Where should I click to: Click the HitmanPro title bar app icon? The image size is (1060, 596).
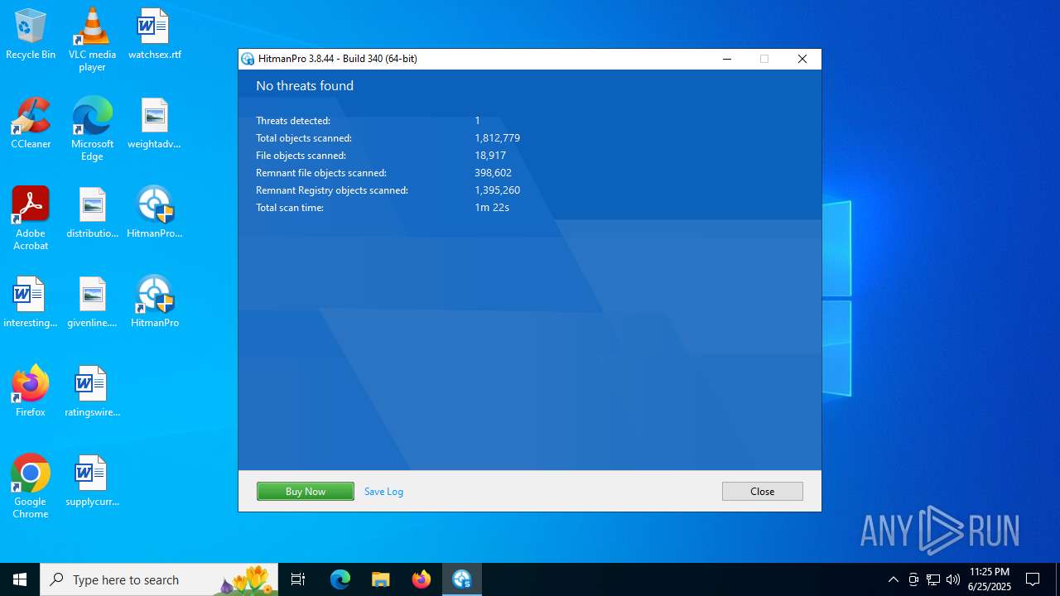point(248,59)
